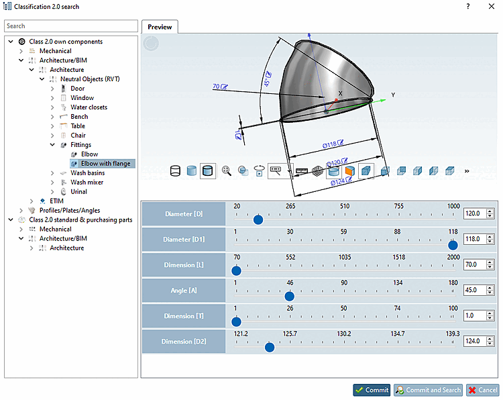Click the orange front-face view cube icon

click(x=349, y=171)
